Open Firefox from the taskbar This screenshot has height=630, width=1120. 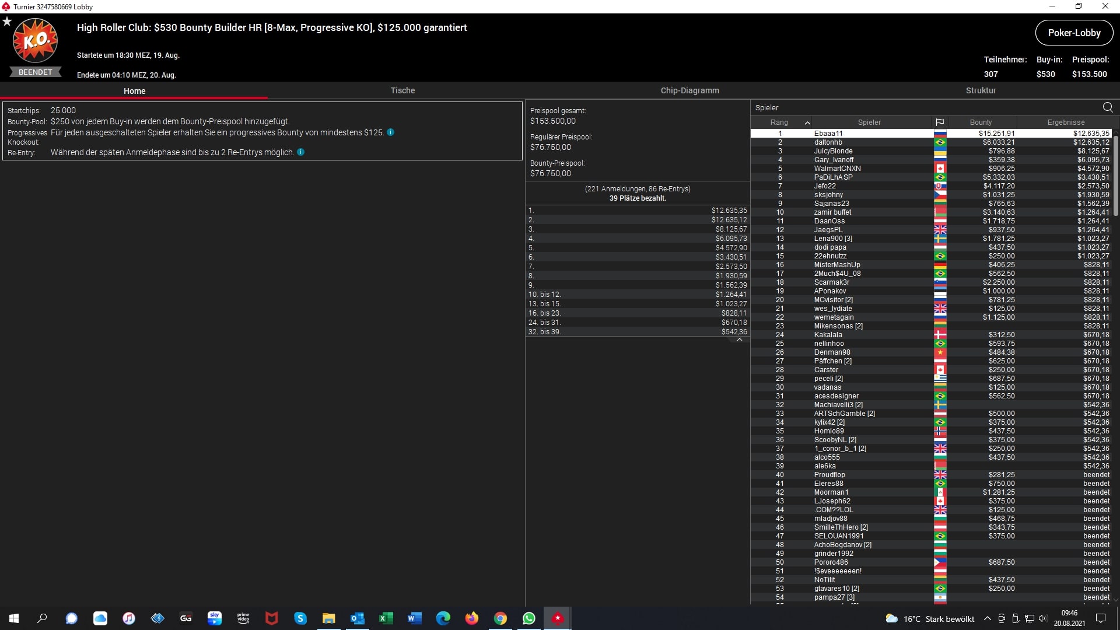[471, 618]
